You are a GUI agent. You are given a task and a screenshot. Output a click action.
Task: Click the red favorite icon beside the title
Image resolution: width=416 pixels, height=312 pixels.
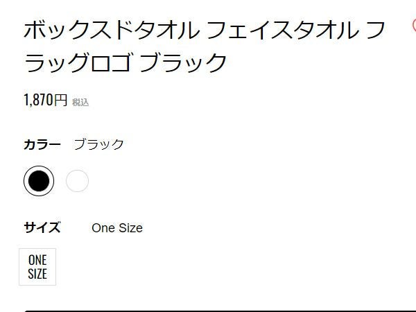tap(413, 26)
